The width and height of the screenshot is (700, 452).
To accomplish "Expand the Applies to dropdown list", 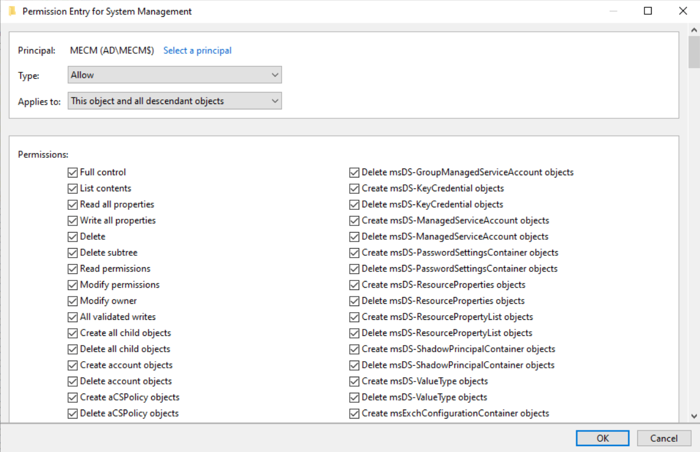I will 175,101.
